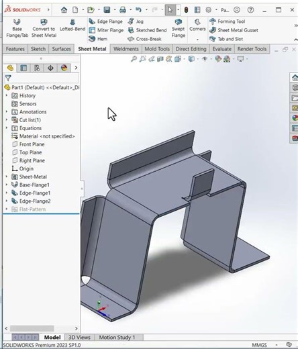This screenshot has width=298, height=349.
Task: Open the DimXpertManager tab
Action: point(50,68)
